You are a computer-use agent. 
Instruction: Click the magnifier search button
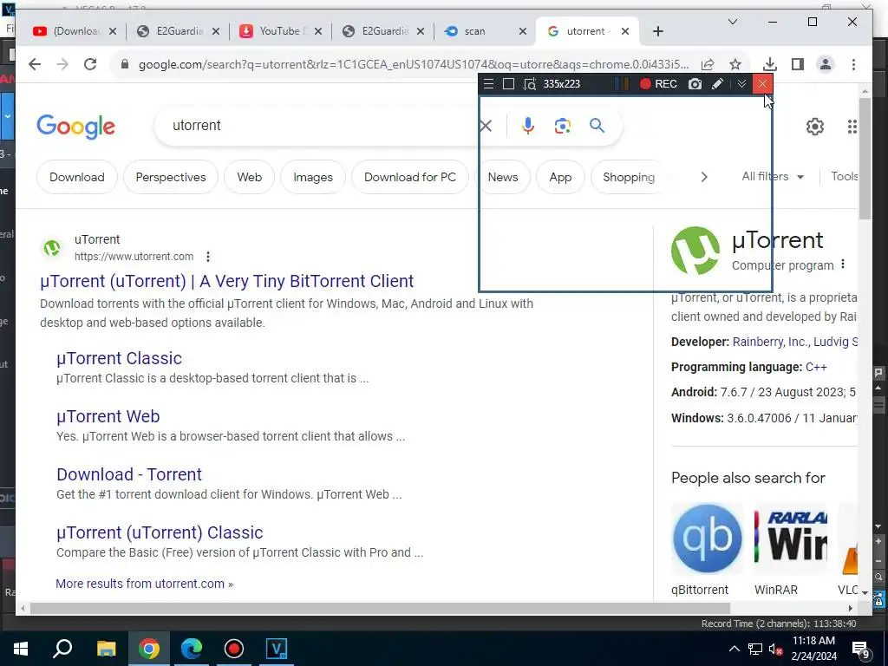597,126
